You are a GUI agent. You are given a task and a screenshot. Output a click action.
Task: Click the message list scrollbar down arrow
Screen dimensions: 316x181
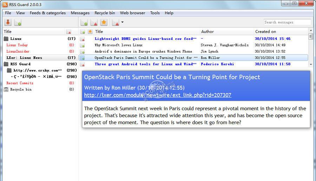tap(311, 64)
